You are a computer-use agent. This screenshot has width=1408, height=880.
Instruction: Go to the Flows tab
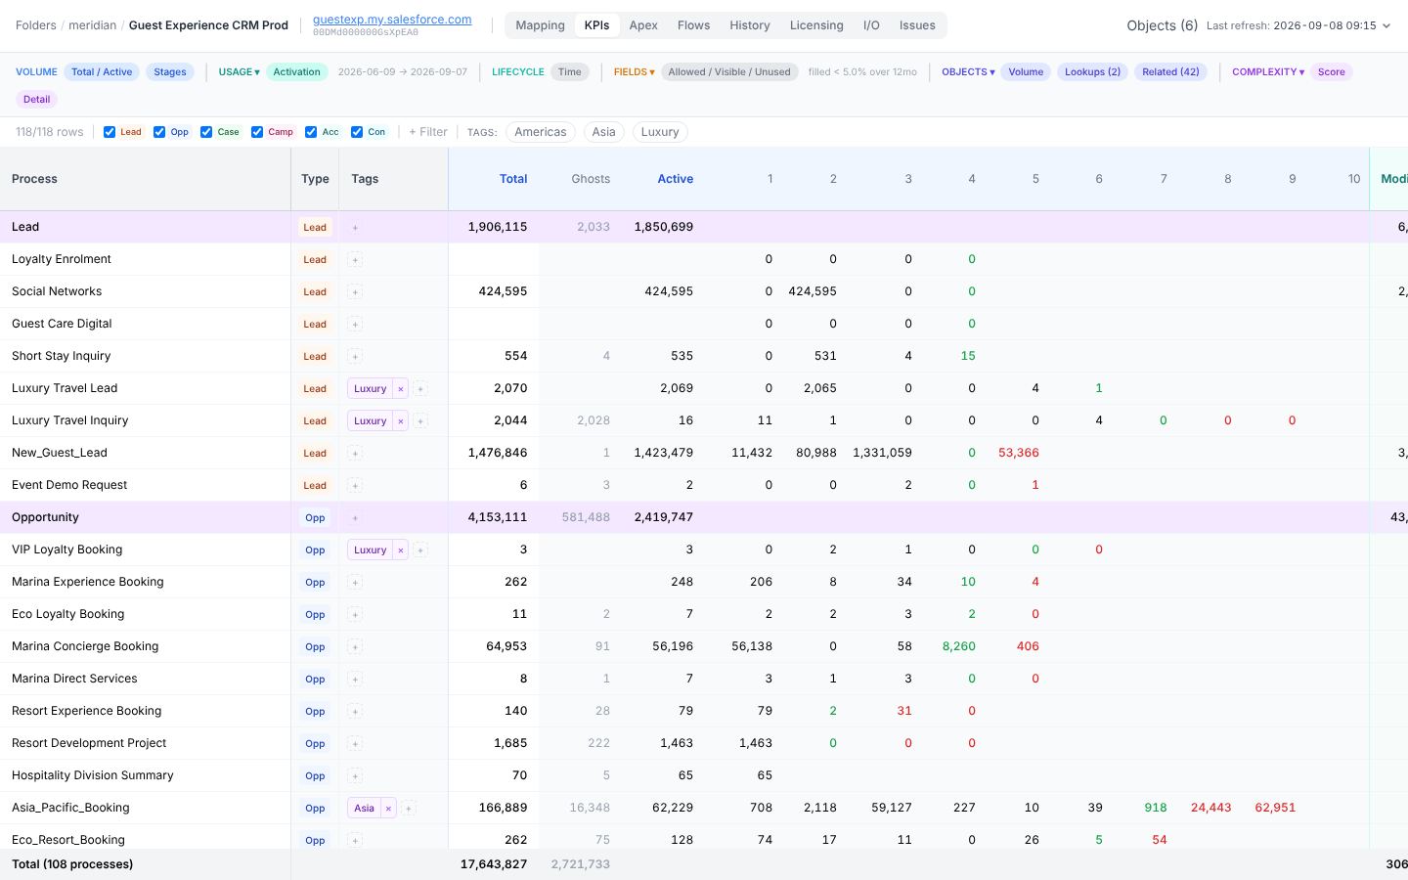(x=694, y=25)
